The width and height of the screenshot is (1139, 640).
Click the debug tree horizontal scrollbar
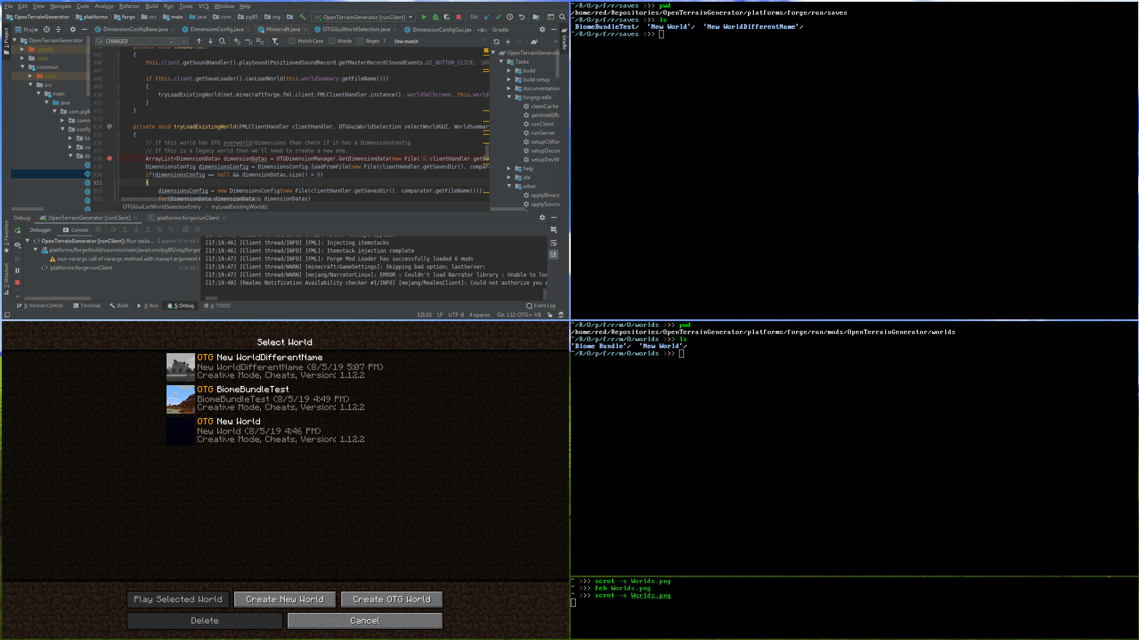click(x=58, y=298)
